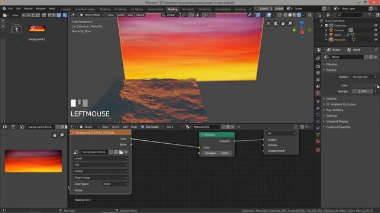Open Material Output target All dropdown
The width and height of the screenshot is (380, 213).
tap(281, 133)
